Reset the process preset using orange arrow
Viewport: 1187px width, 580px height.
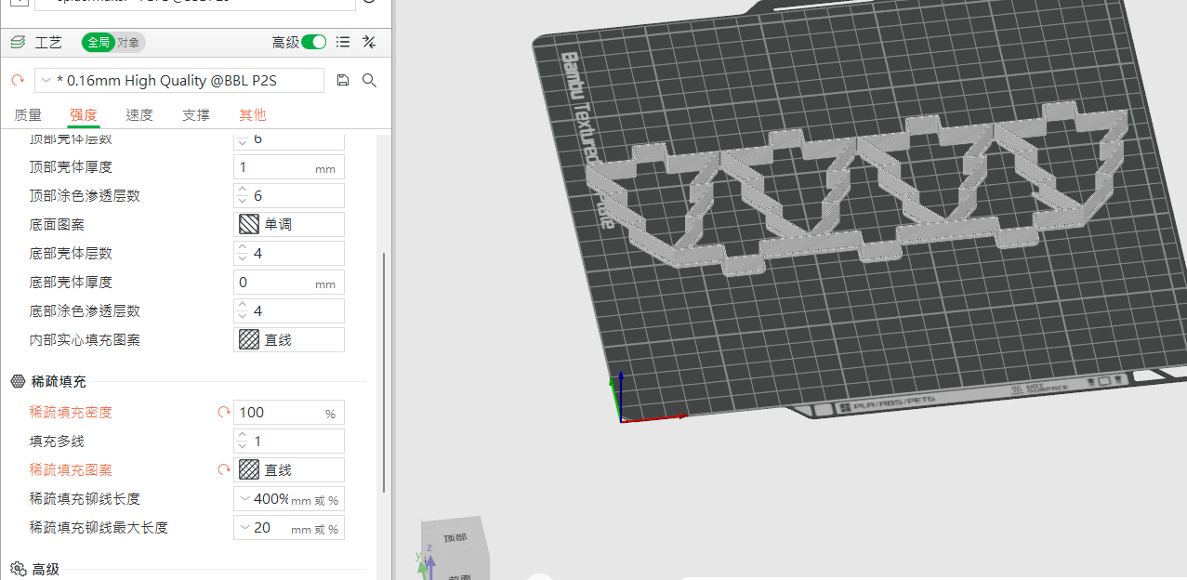coord(17,81)
